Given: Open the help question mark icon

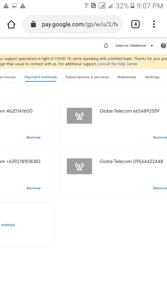Looking at the screenshot, I should [x=163, y=46].
